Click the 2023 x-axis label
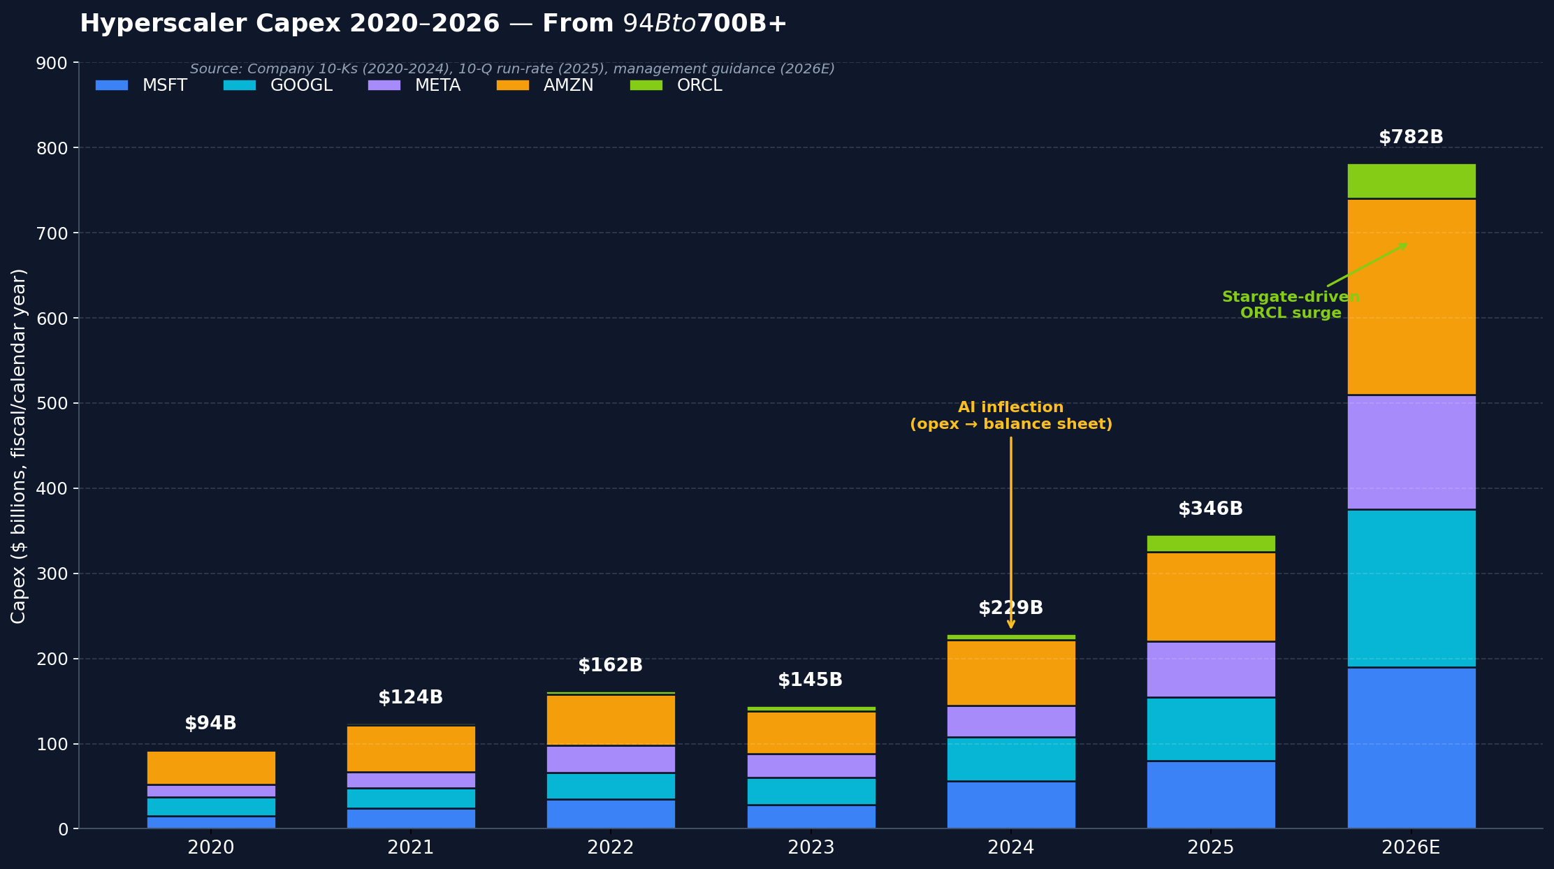Image resolution: width=1554 pixels, height=869 pixels. point(811,848)
